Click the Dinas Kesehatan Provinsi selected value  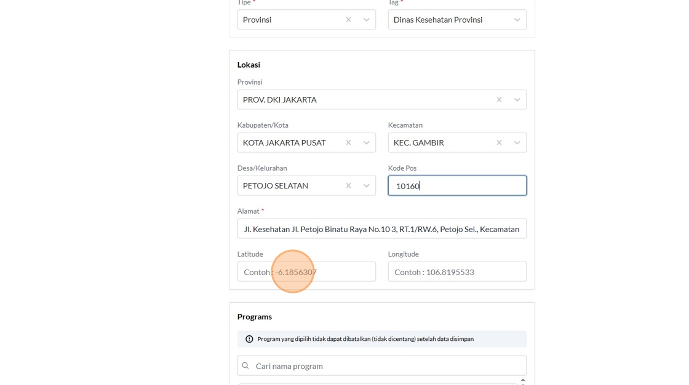click(x=437, y=20)
